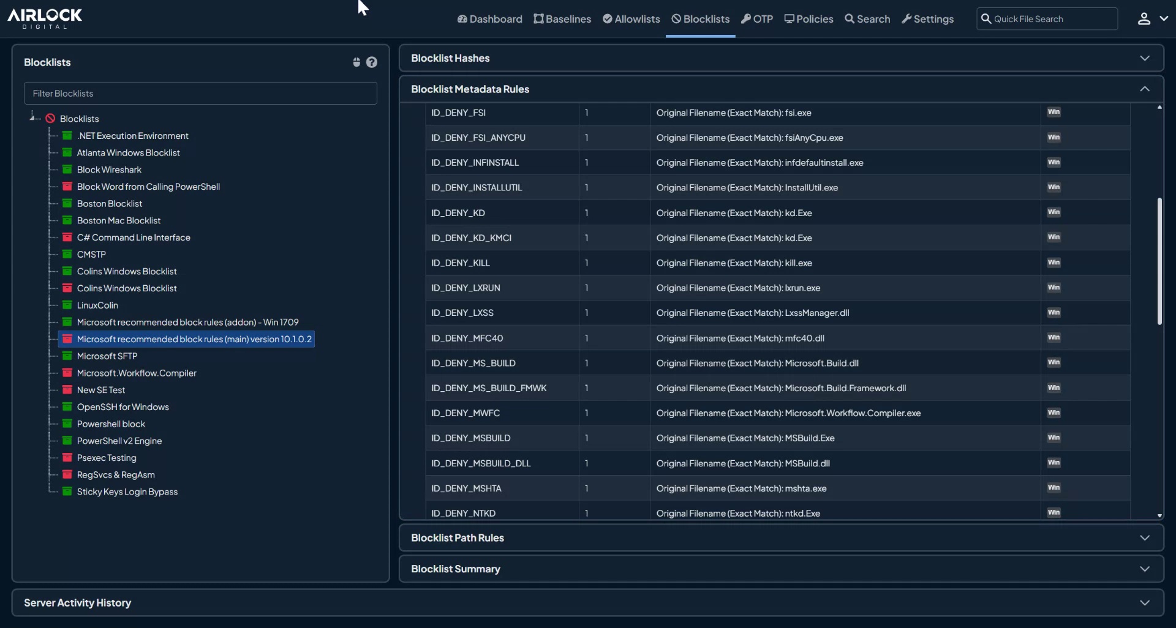This screenshot has height=628, width=1176.
Task: Expand the Blocklist Summary section
Action: [x=1145, y=569]
